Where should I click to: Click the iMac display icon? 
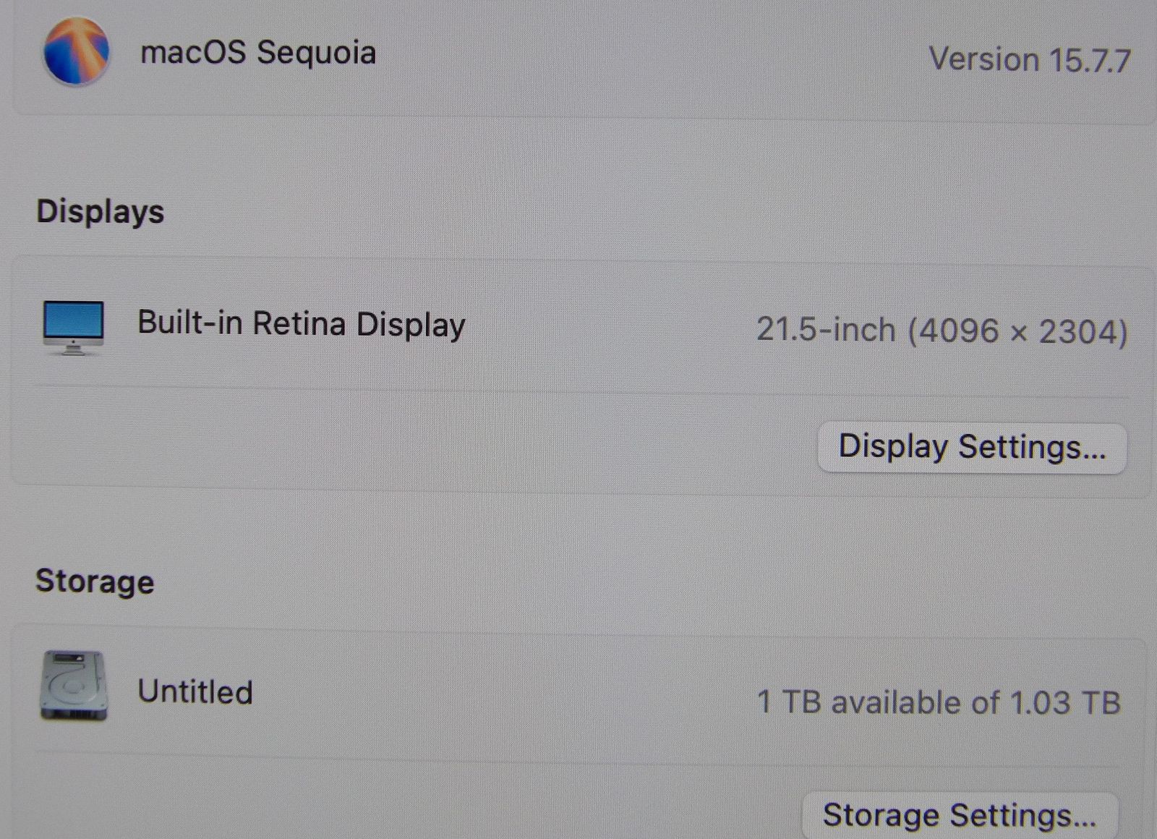pos(73,328)
